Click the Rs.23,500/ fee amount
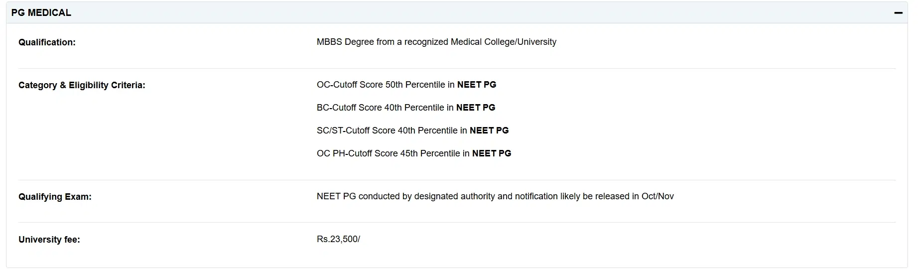918x269 pixels. tap(338, 239)
